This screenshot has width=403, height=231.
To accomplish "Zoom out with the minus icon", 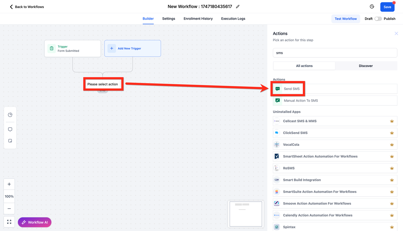I will coord(9,209).
